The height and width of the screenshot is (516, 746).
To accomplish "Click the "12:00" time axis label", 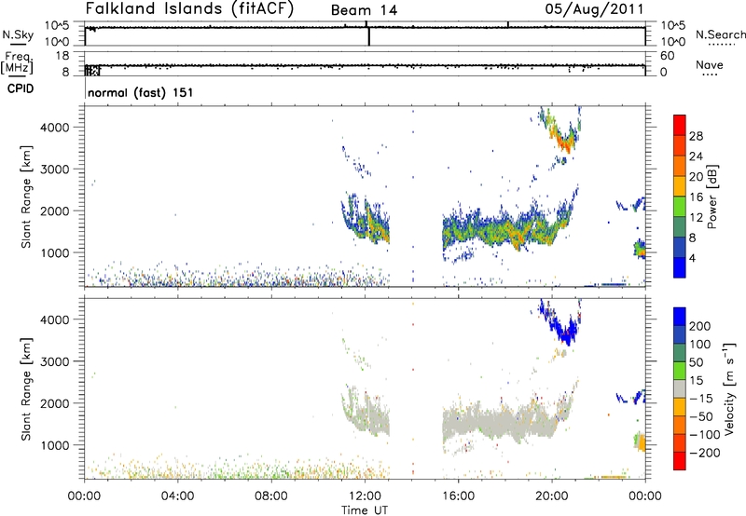I will click(365, 496).
